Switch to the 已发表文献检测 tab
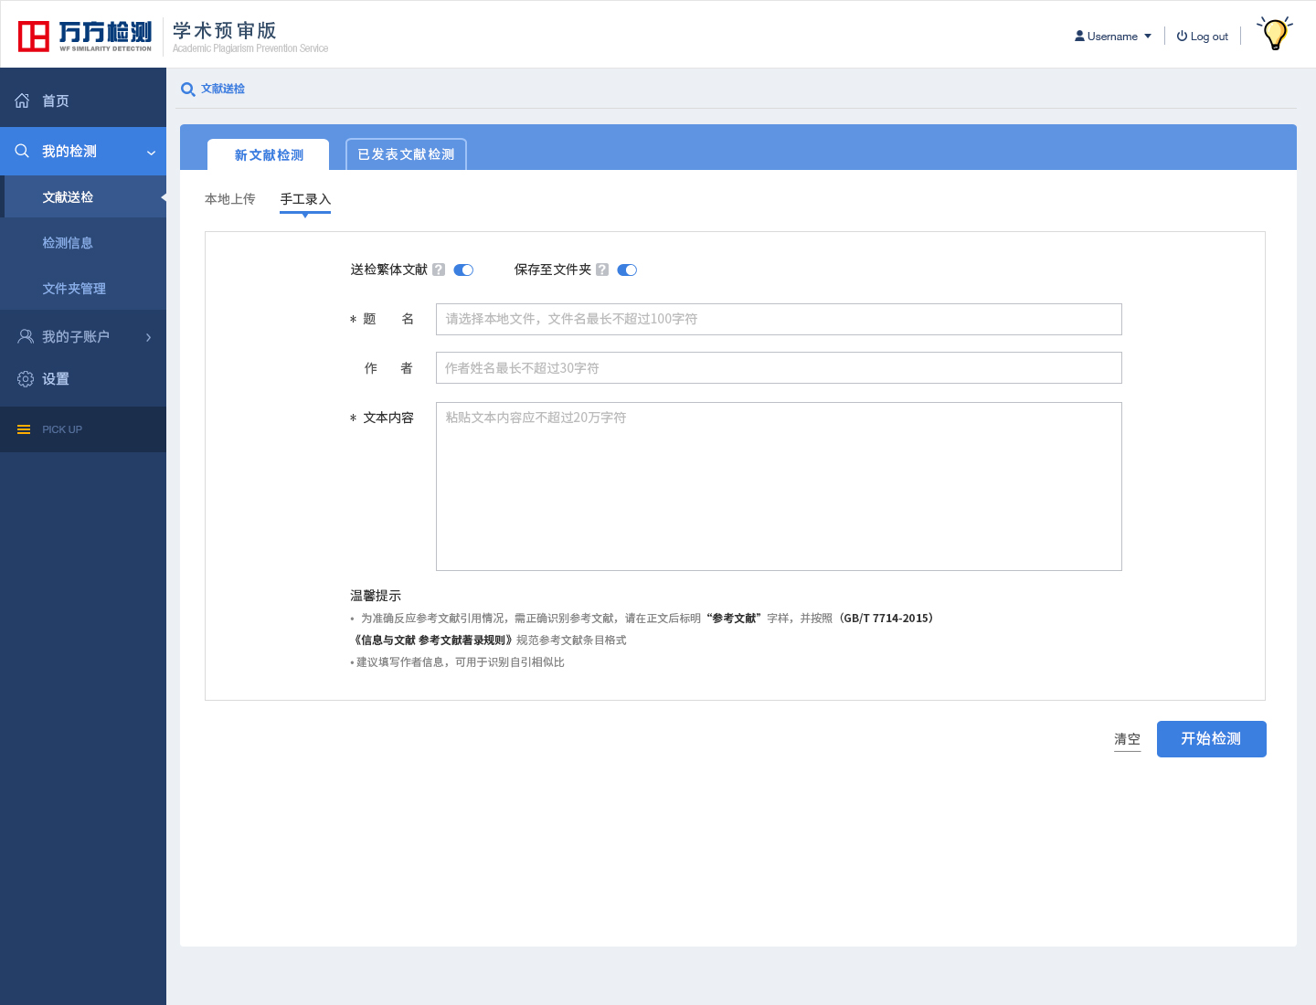 click(406, 154)
